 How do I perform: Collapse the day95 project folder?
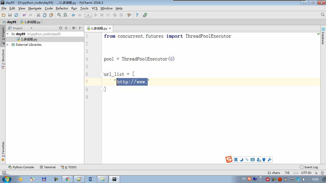pyautogui.click(x=7, y=34)
